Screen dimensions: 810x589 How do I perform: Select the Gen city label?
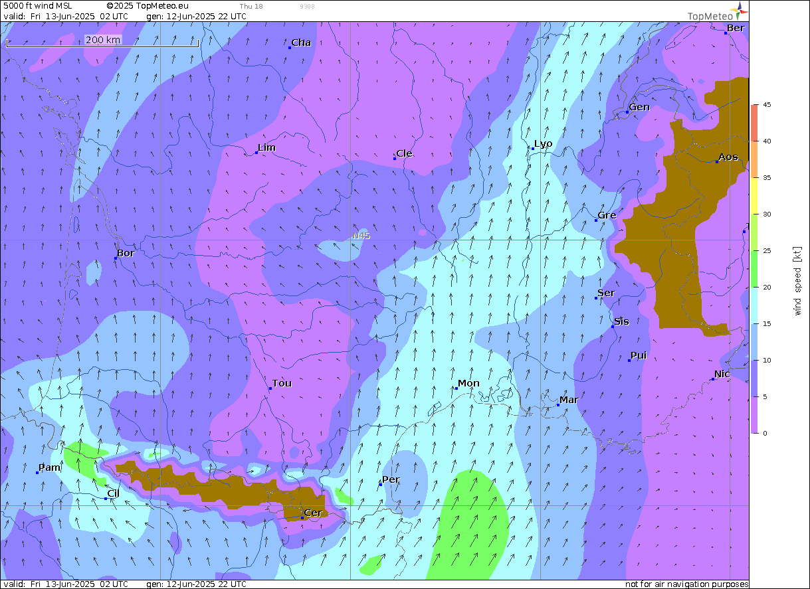639,107
